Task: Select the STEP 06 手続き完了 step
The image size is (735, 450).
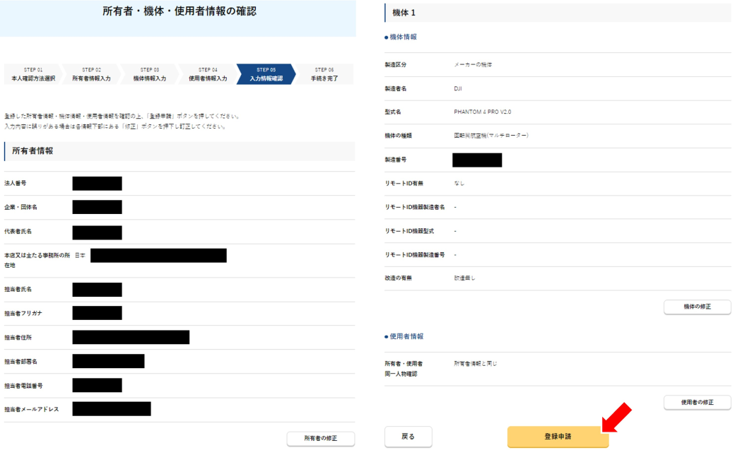Action: (x=324, y=74)
